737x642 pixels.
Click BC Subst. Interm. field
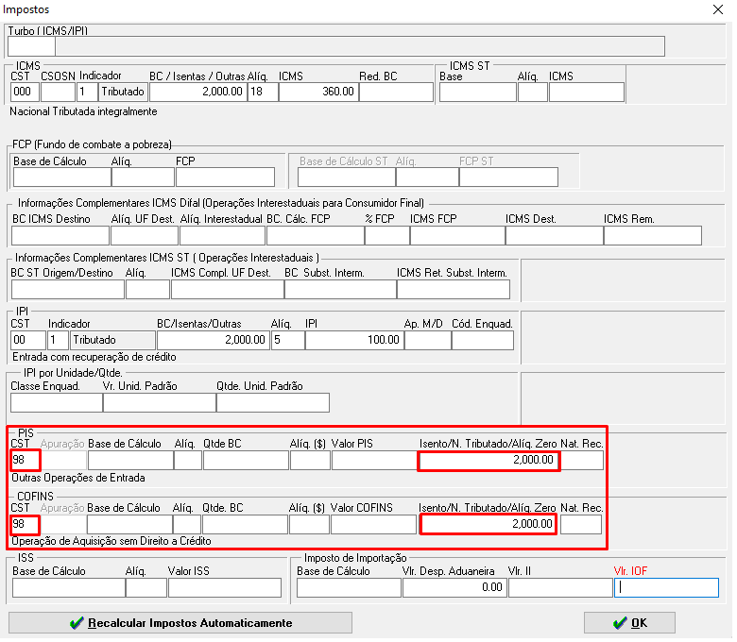click(340, 290)
